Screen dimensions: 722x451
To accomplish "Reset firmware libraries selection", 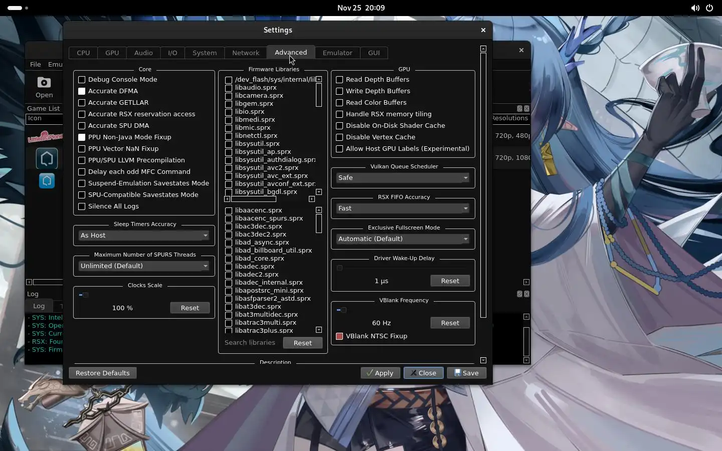I will tap(303, 343).
